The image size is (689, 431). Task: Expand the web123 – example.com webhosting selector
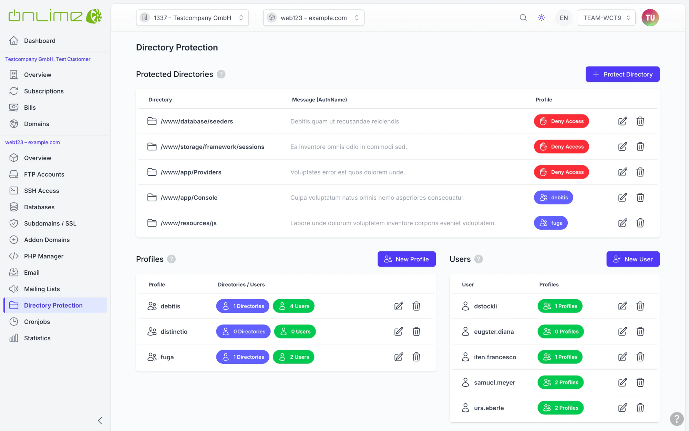click(x=313, y=18)
